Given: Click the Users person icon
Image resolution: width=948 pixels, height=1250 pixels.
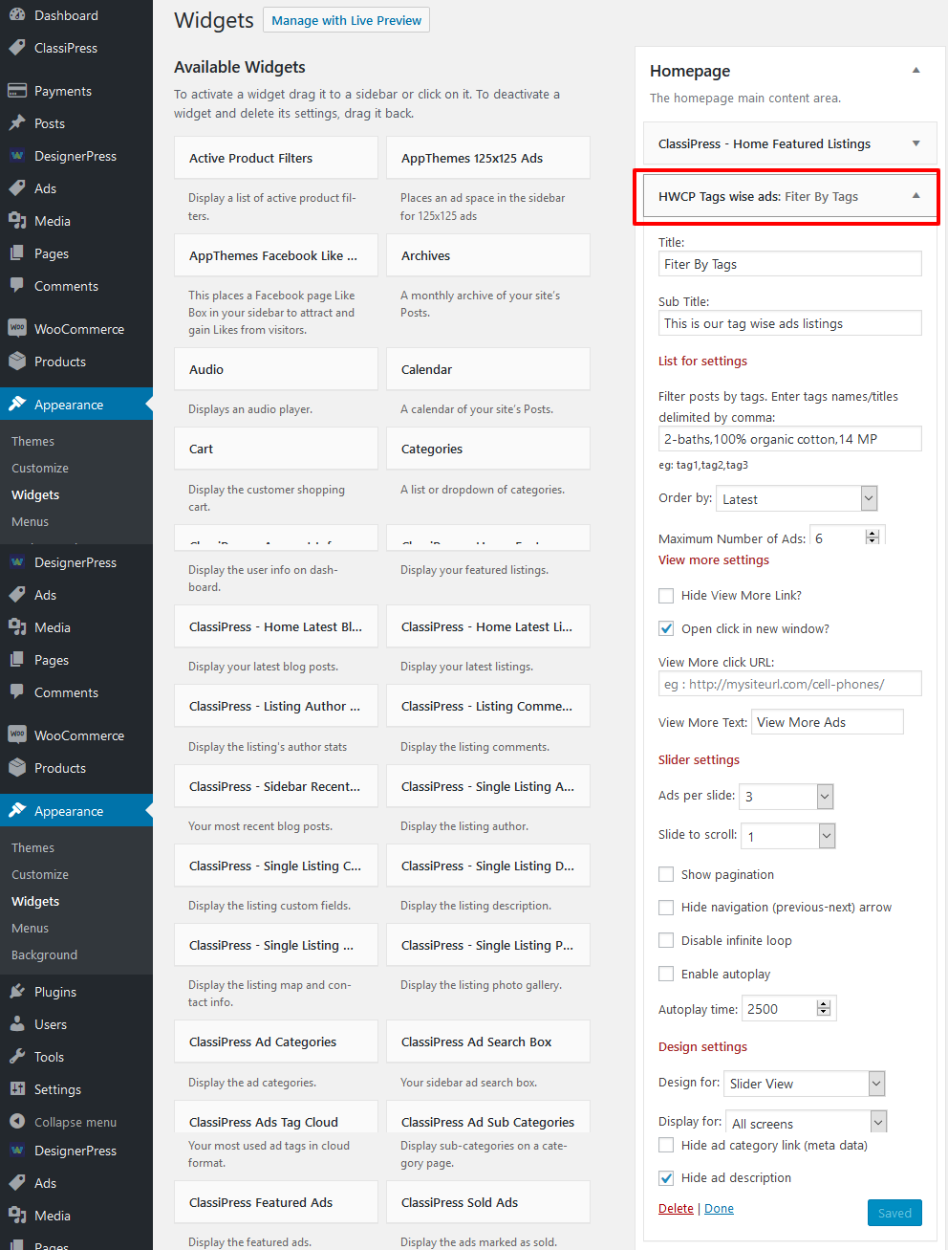Looking at the screenshot, I should 17,1024.
